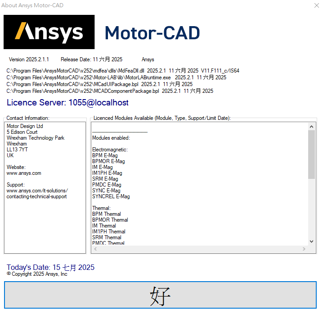Click the Thermal: heading in list
Screen dimensions: 323x310
(x=101, y=208)
